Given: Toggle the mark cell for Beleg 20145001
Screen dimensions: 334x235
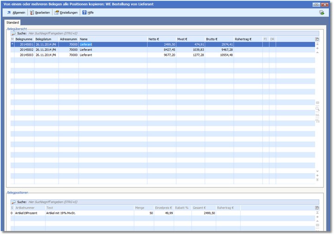Looking at the screenshot, I should tap(12, 44).
